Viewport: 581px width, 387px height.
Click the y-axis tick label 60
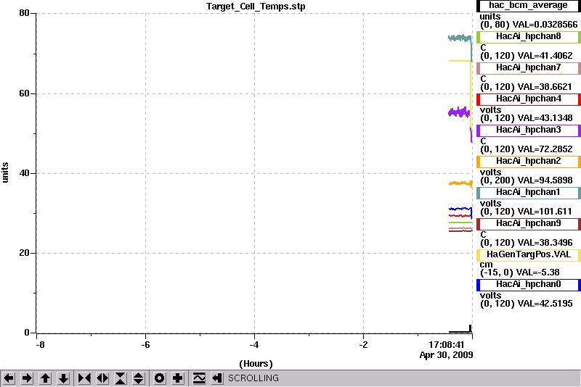(24, 93)
